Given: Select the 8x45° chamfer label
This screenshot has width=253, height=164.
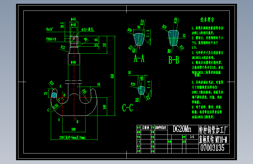Looking at the screenshot, I should [x=50, y=29].
